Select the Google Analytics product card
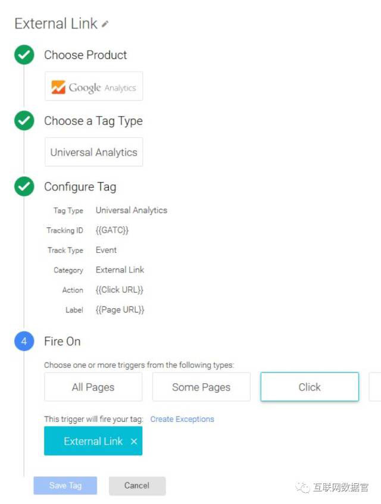 [93, 87]
